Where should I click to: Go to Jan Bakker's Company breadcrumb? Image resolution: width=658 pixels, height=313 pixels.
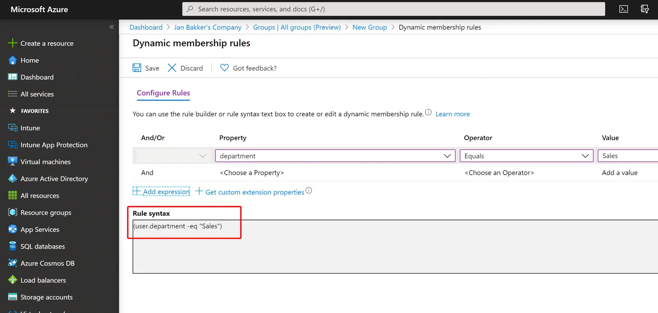click(x=208, y=27)
